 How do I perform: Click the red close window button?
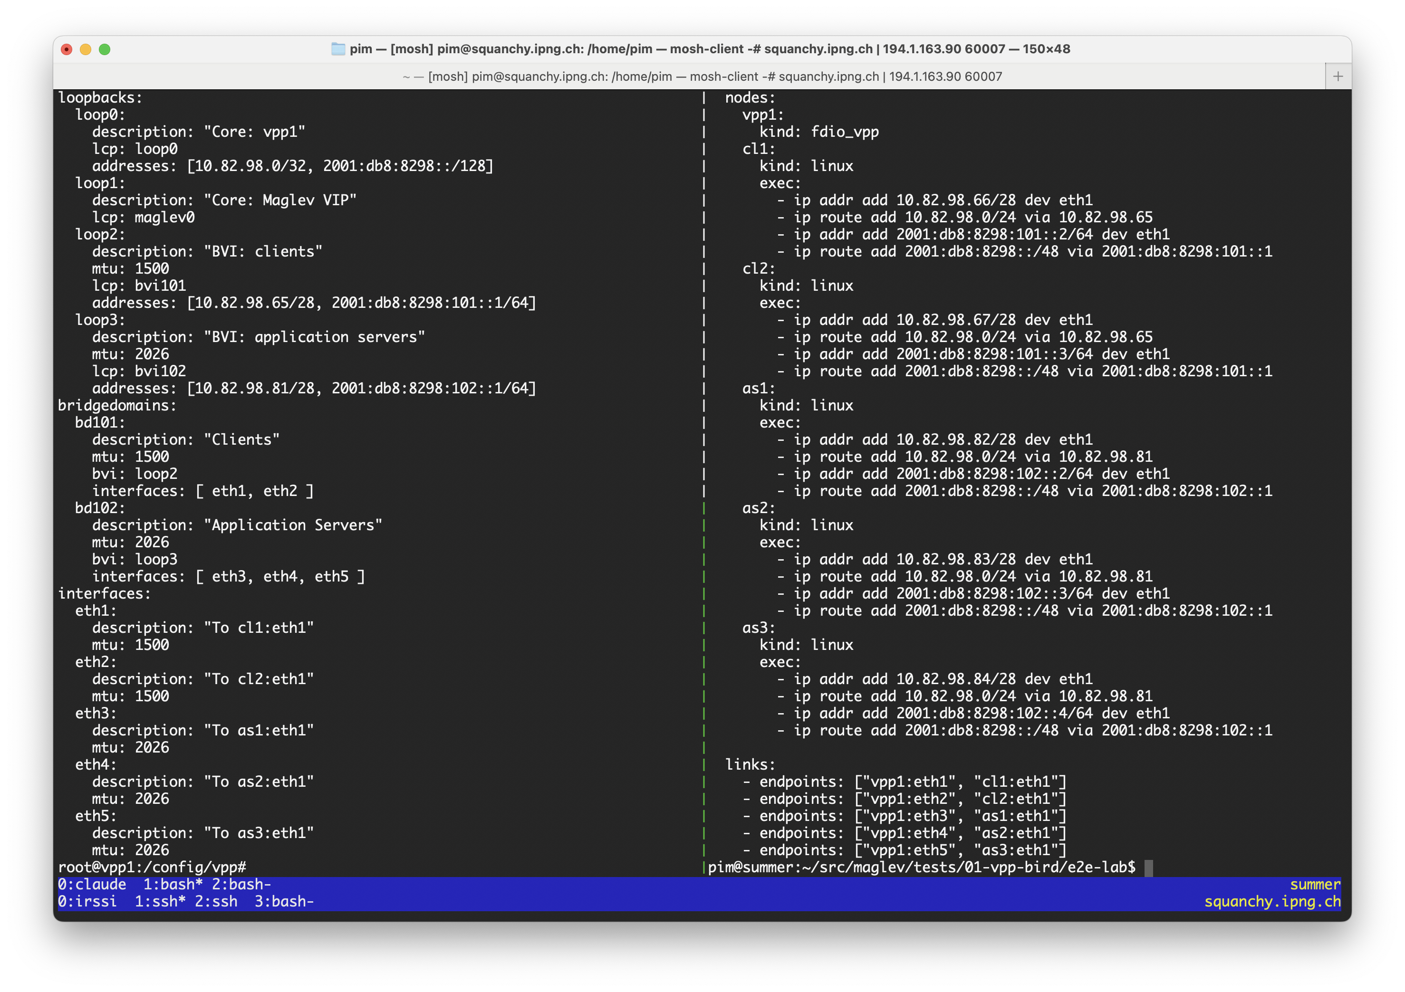click(x=67, y=49)
